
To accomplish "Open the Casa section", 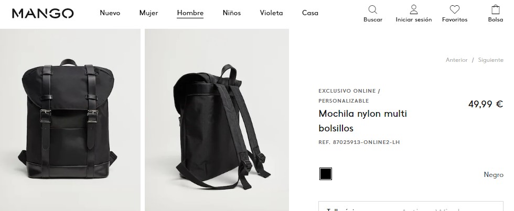I will tap(310, 13).
